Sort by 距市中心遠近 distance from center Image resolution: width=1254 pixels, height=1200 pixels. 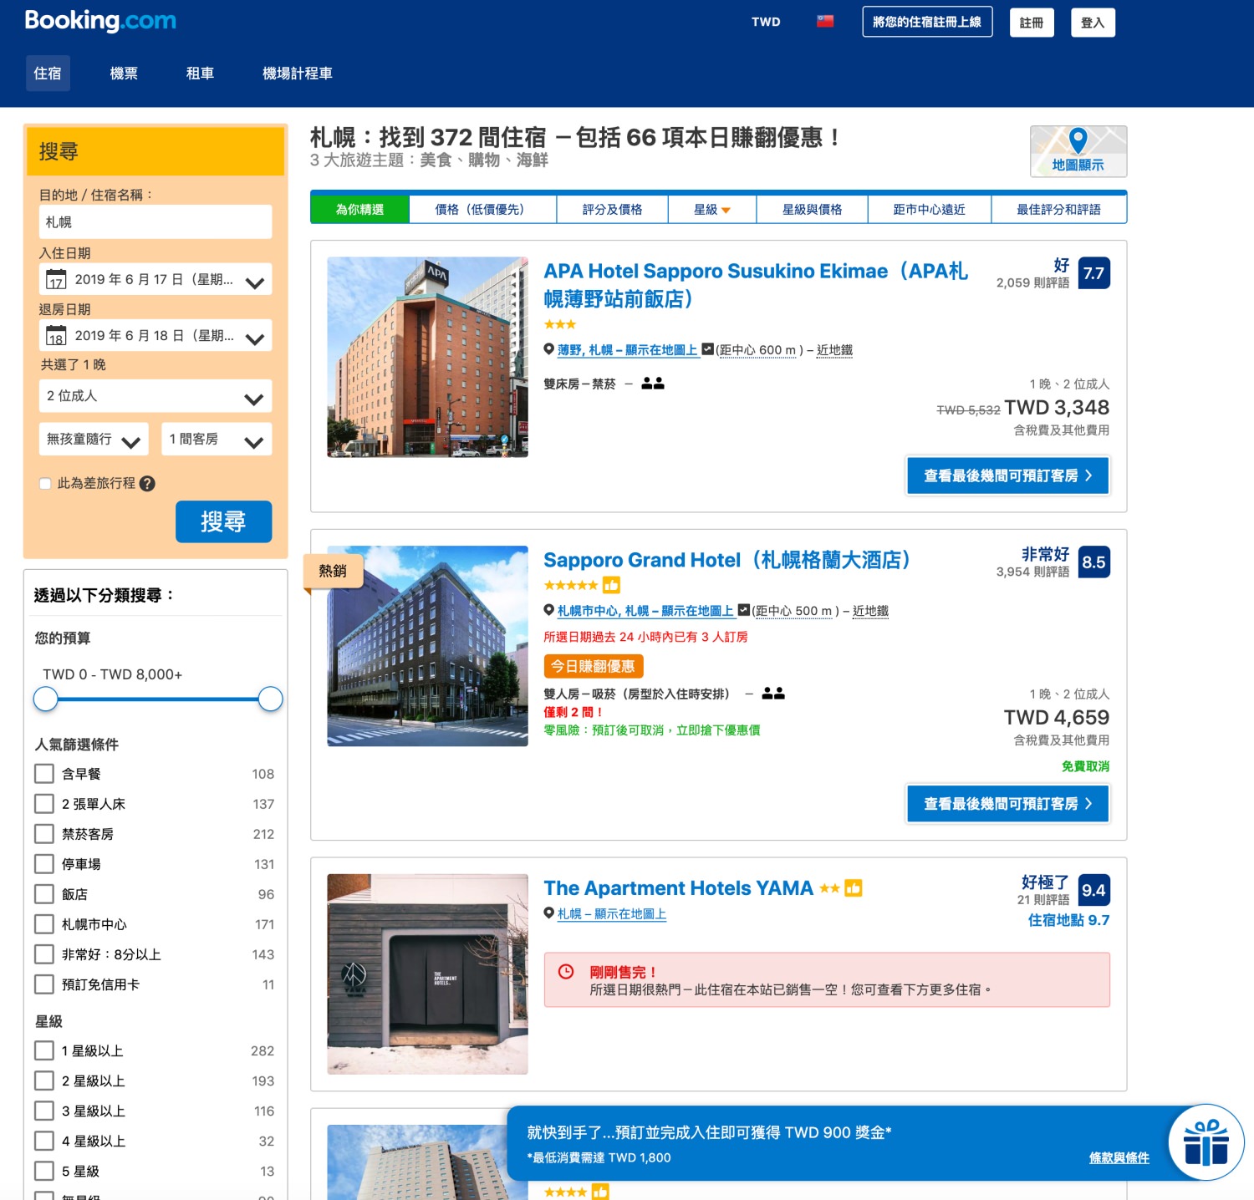[930, 210]
